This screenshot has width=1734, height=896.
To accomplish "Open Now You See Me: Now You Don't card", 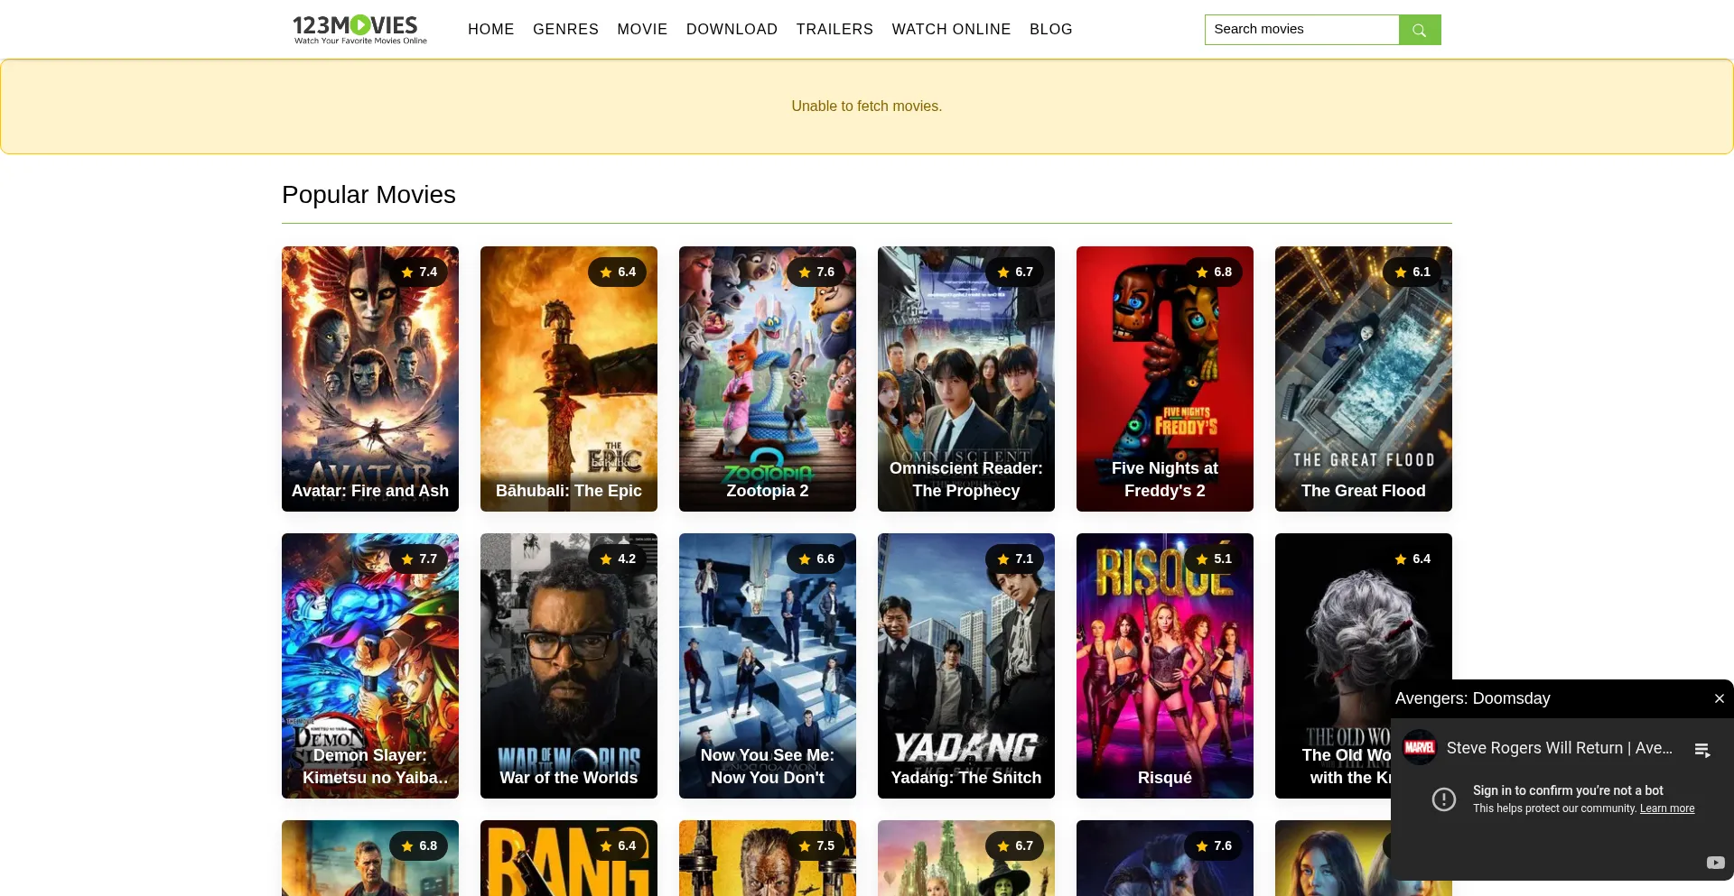I will [768, 666].
